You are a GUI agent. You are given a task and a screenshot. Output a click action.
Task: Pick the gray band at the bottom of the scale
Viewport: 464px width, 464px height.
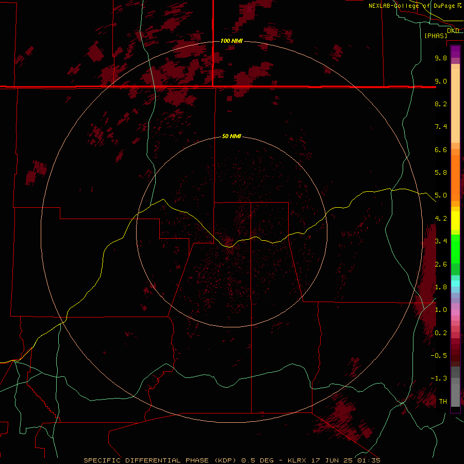tap(455, 395)
